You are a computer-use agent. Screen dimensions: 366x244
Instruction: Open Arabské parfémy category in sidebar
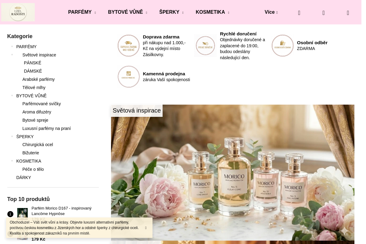[x=38, y=79]
